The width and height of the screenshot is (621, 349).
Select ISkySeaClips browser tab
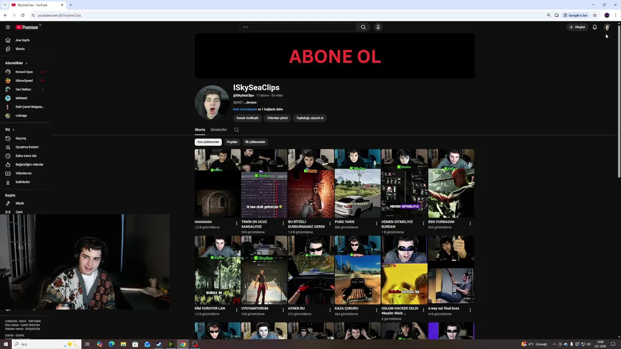click(x=37, y=5)
